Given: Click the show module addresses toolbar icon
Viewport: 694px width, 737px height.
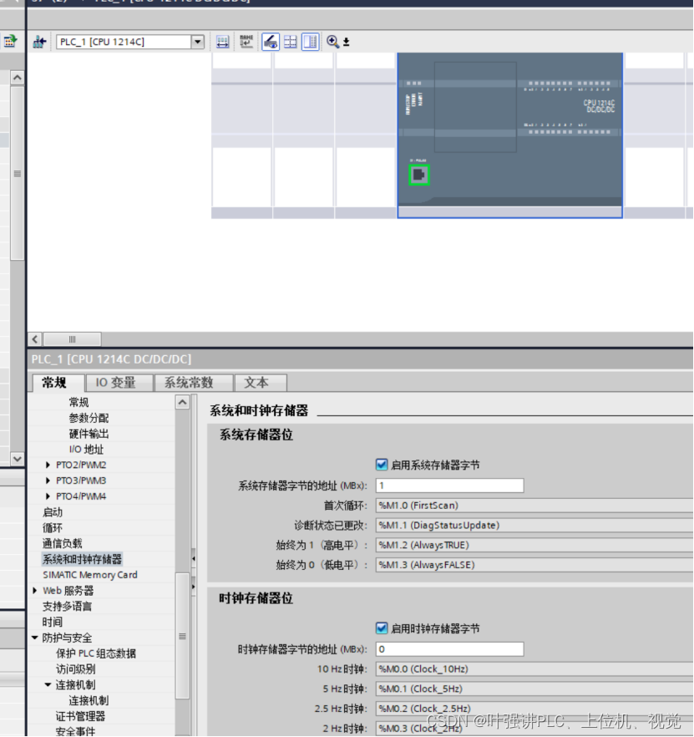Looking at the screenshot, I should [x=223, y=42].
